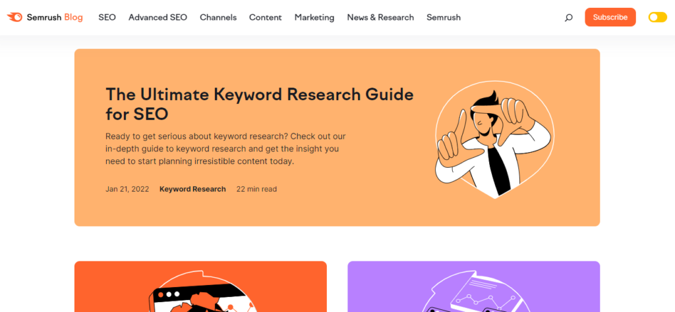Image resolution: width=675 pixels, height=312 pixels.
Task: Click the Jan 21, 2022 date
Action: pyautogui.click(x=127, y=189)
